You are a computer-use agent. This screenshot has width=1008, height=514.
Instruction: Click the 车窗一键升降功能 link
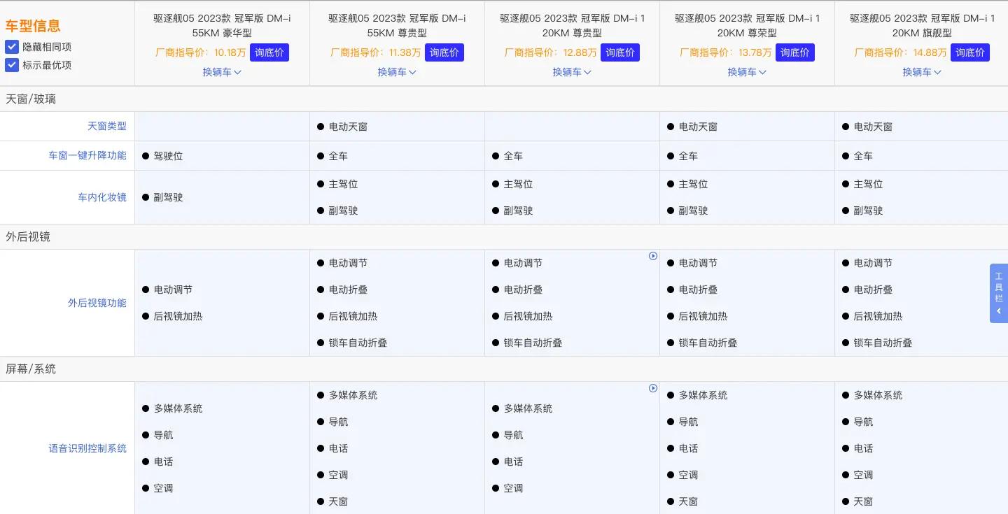87,155
